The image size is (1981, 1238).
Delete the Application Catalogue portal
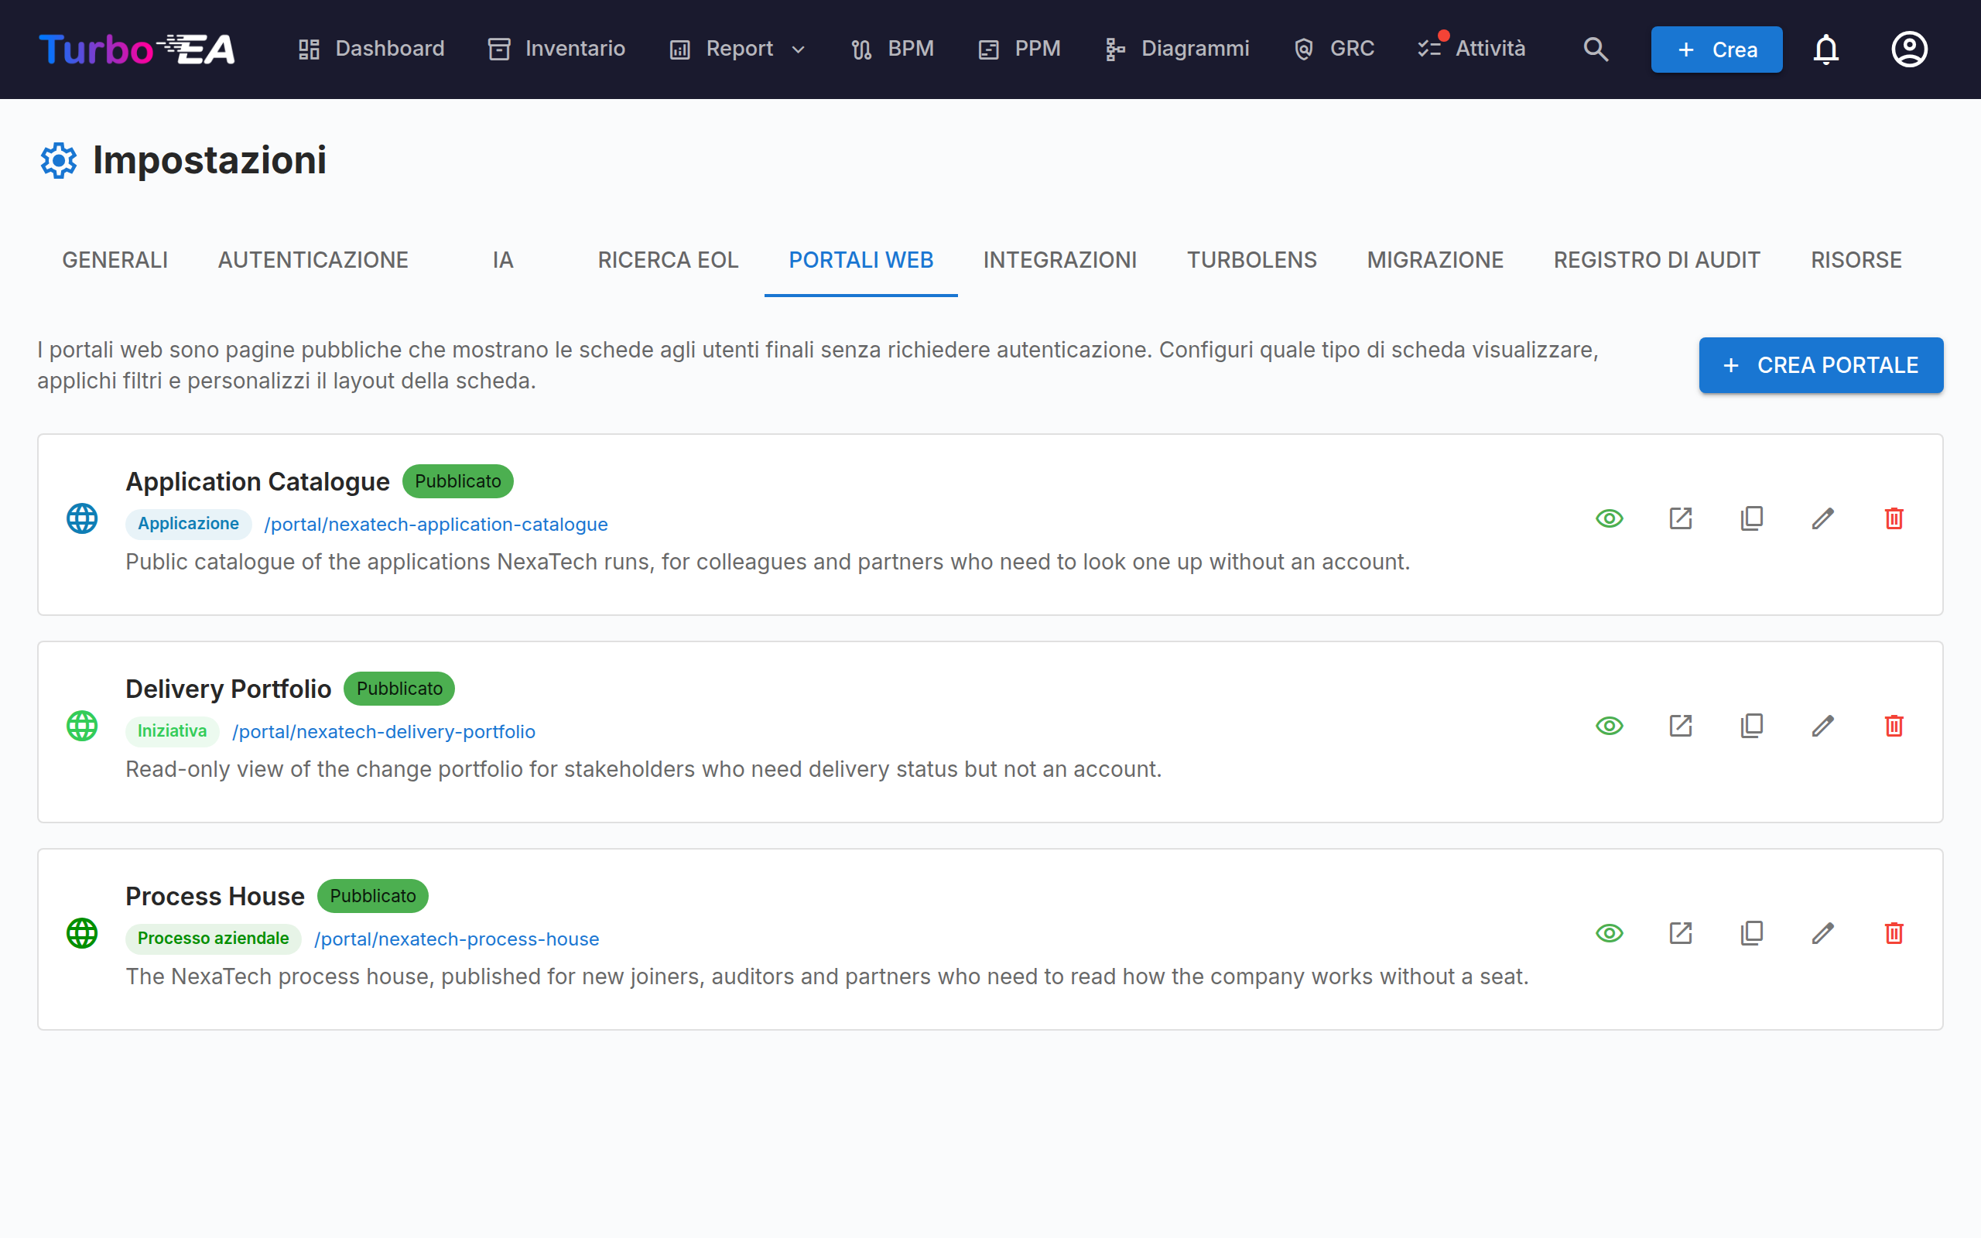1894,518
